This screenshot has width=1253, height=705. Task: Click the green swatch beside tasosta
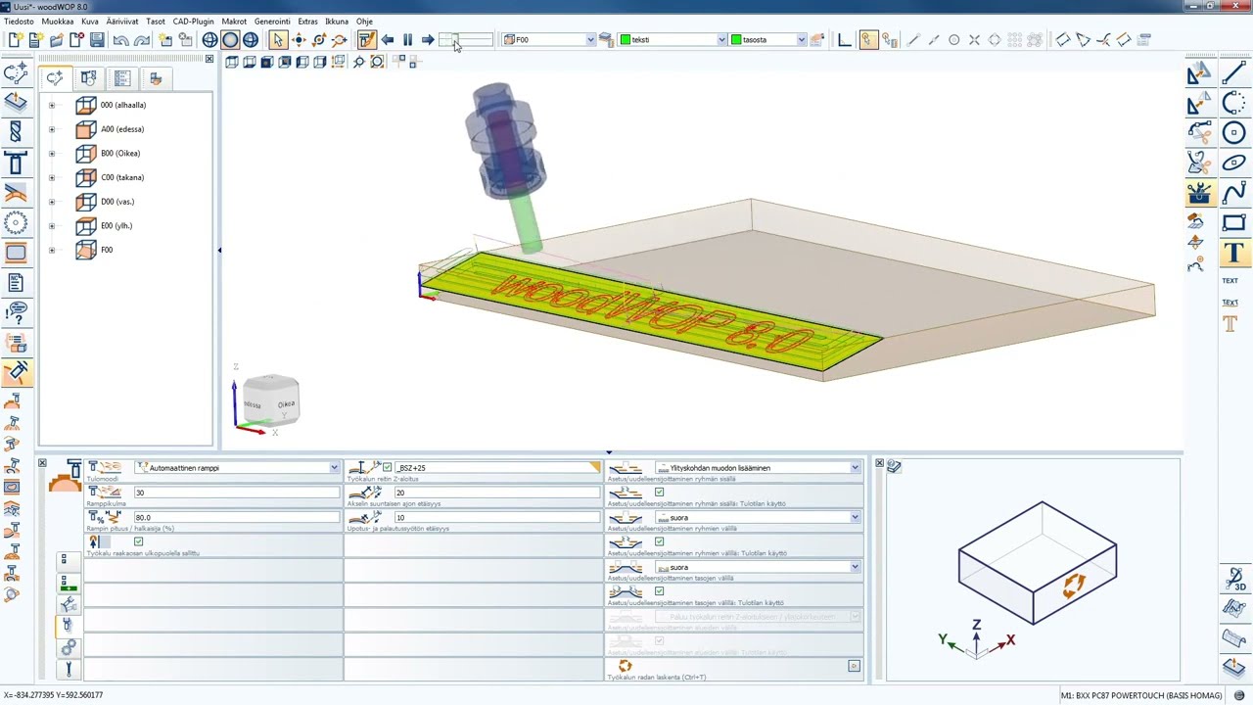coord(736,40)
